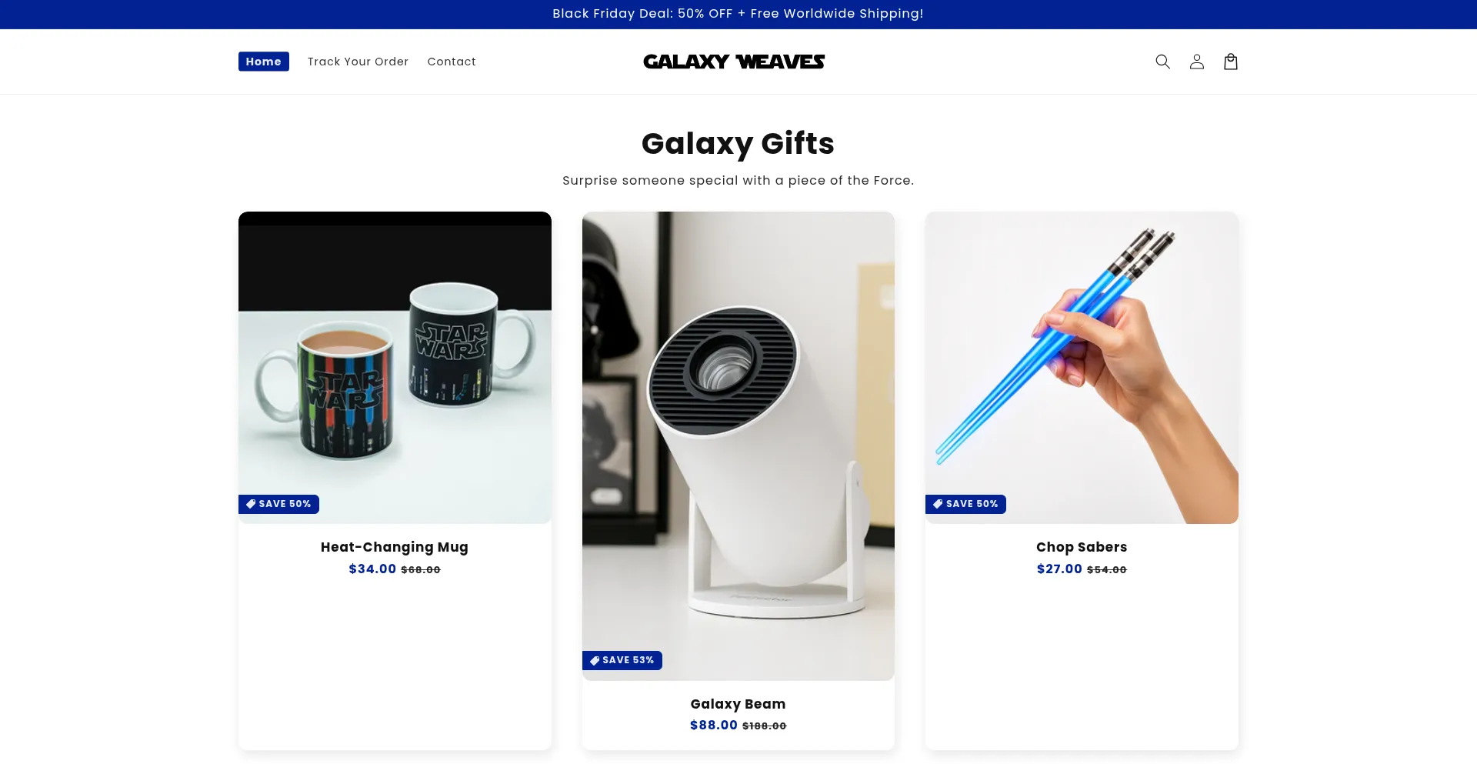Open the search magnifier icon
1477x764 pixels.
1162,62
